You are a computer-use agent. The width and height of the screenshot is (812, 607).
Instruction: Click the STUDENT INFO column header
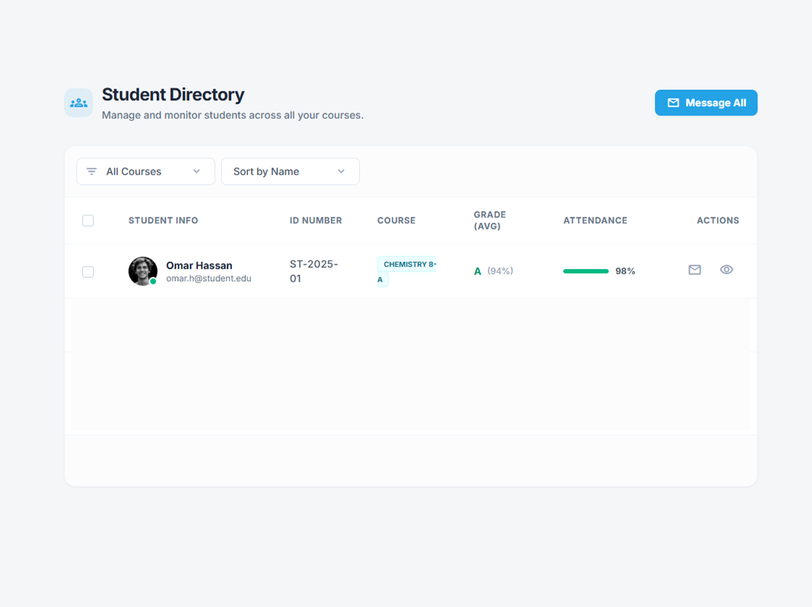coord(163,220)
